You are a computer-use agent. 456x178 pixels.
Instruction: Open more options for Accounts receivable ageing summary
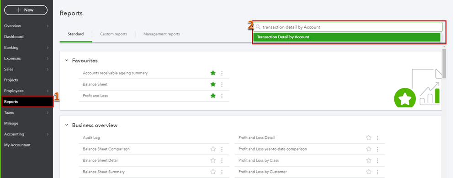tap(222, 73)
